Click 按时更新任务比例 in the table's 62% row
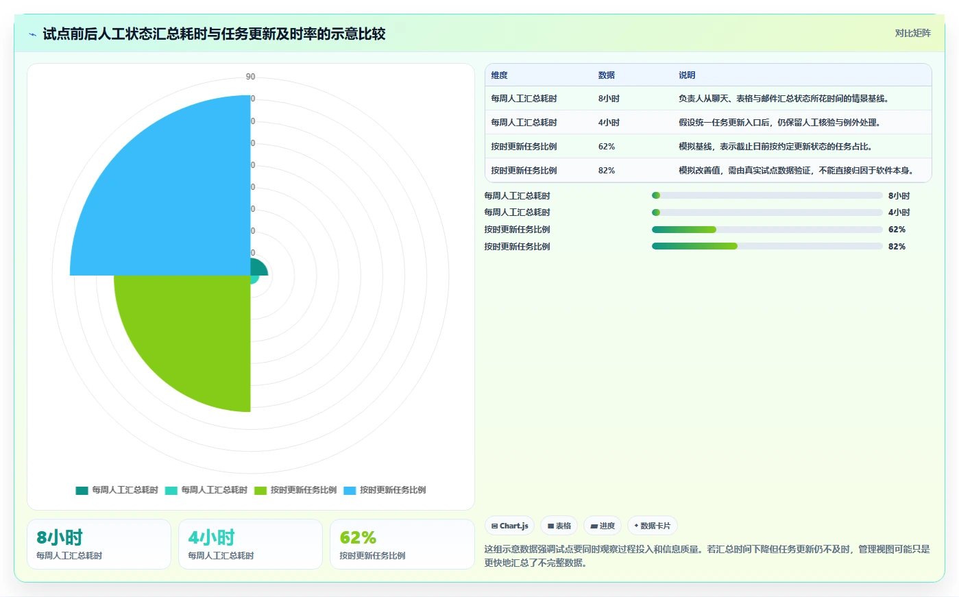 pos(524,147)
